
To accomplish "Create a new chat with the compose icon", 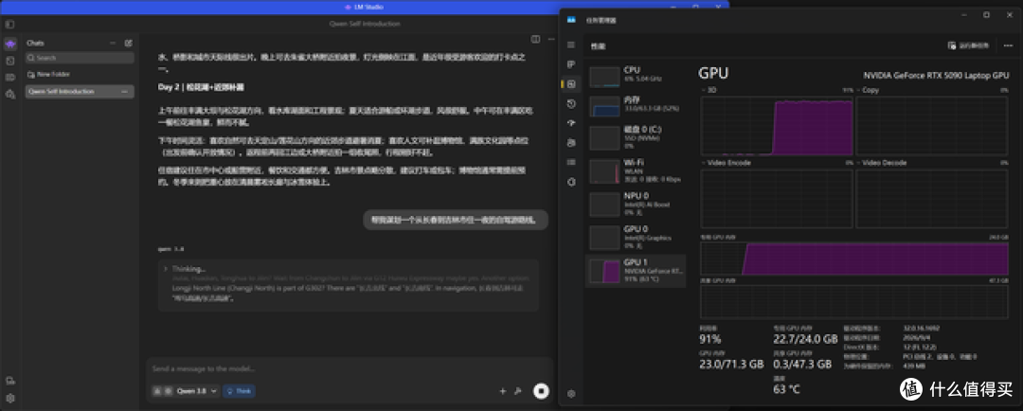I will [x=129, y=43].
